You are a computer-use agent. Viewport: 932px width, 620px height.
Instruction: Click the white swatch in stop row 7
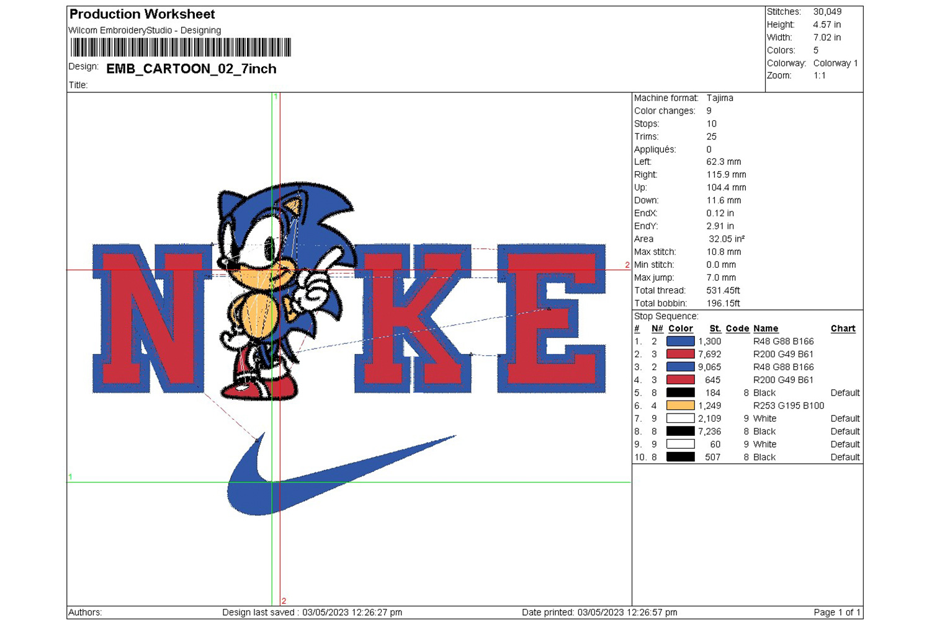(680, 418)
